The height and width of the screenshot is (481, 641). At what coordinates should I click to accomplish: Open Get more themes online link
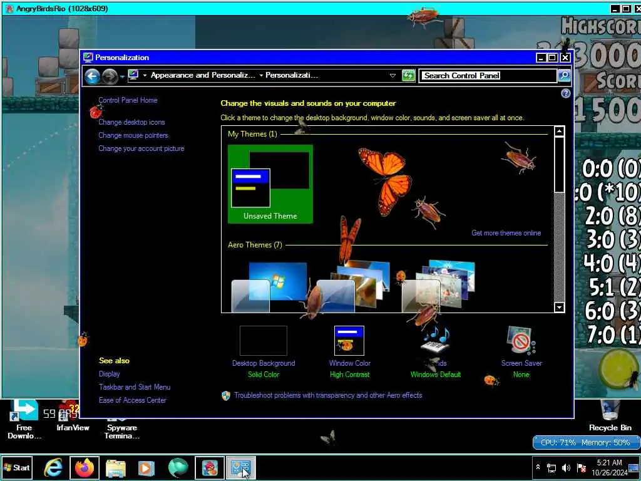506,233
